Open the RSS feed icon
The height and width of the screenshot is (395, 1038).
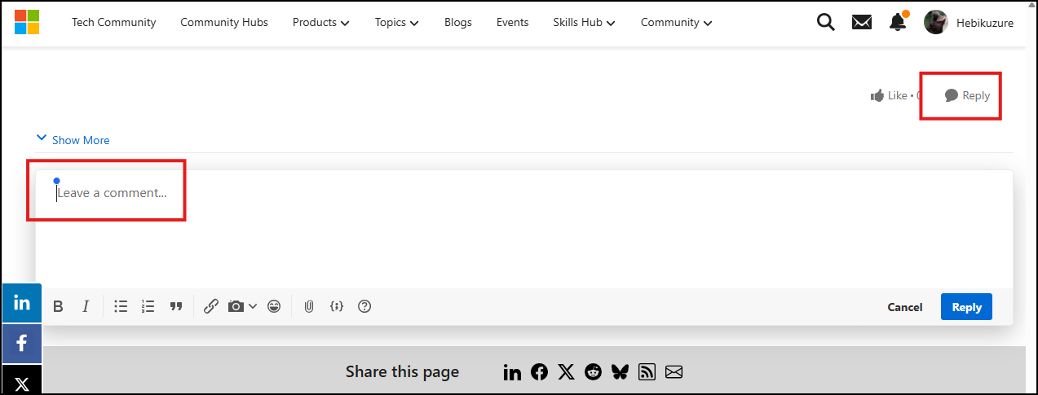pyautogui.click(x=647, y=372)
